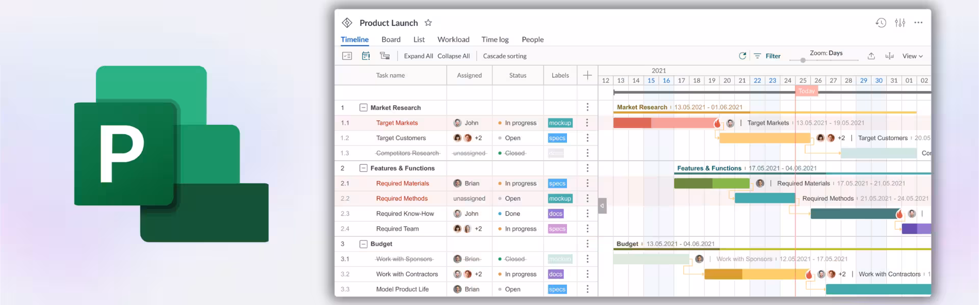Open row menu for Budget group
Image resolution: width=979 pixels, height=305 pixels.
point(587,243)
